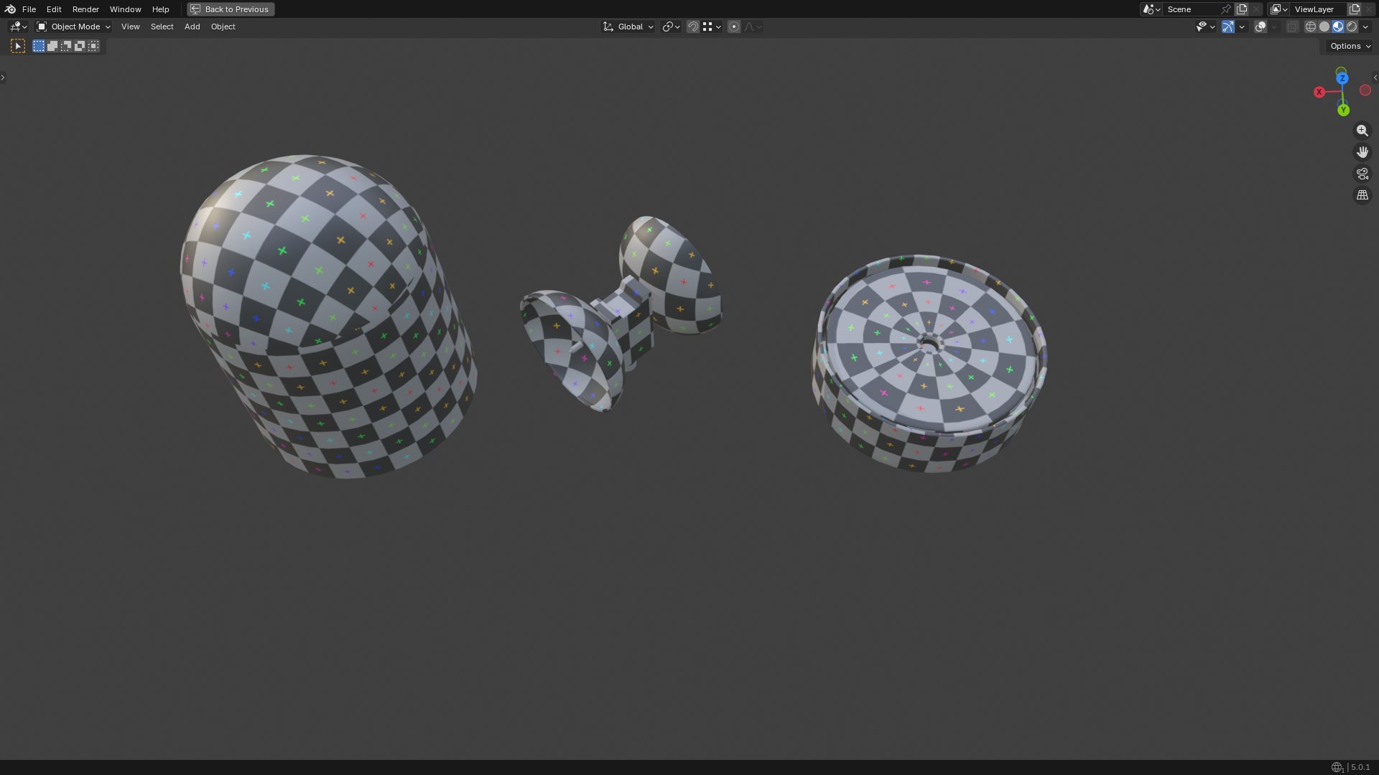Open the pivot point dropdown
Screen dimensions: 1379x775
[x=671, y=27]
